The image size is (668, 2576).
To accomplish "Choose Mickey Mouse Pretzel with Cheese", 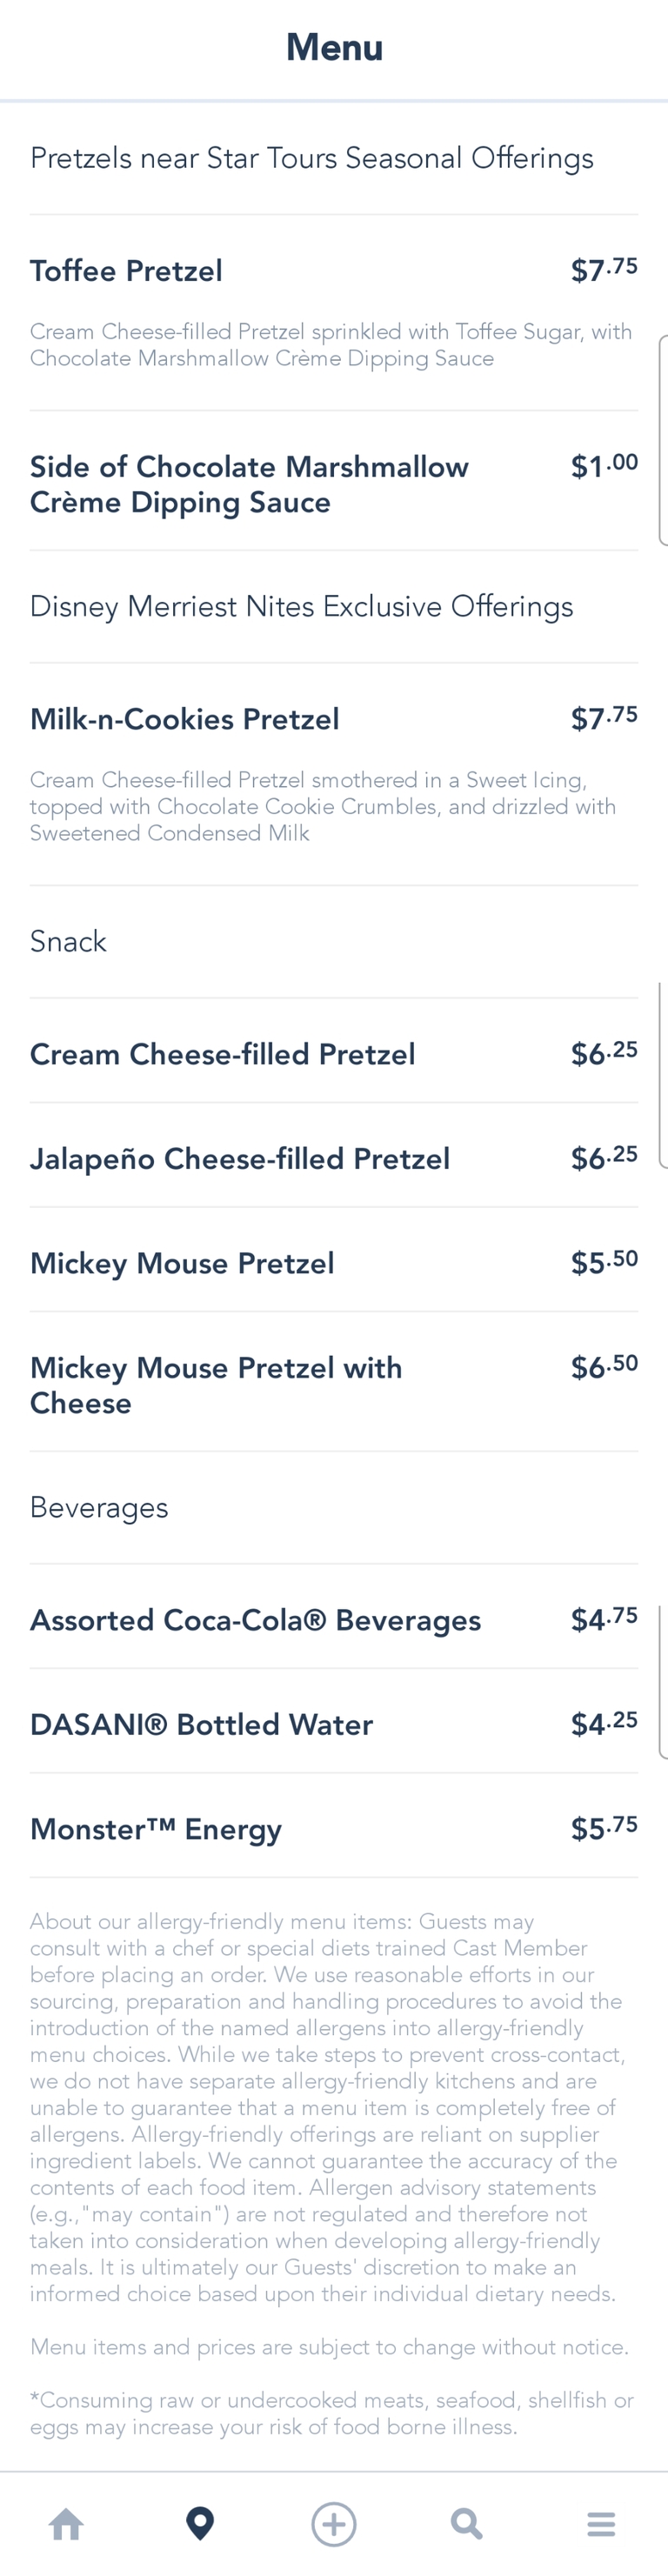I will click(x=216, y=1385).
